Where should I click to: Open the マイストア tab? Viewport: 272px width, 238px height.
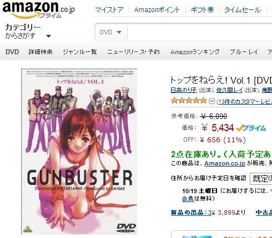(x=109, y=10)
